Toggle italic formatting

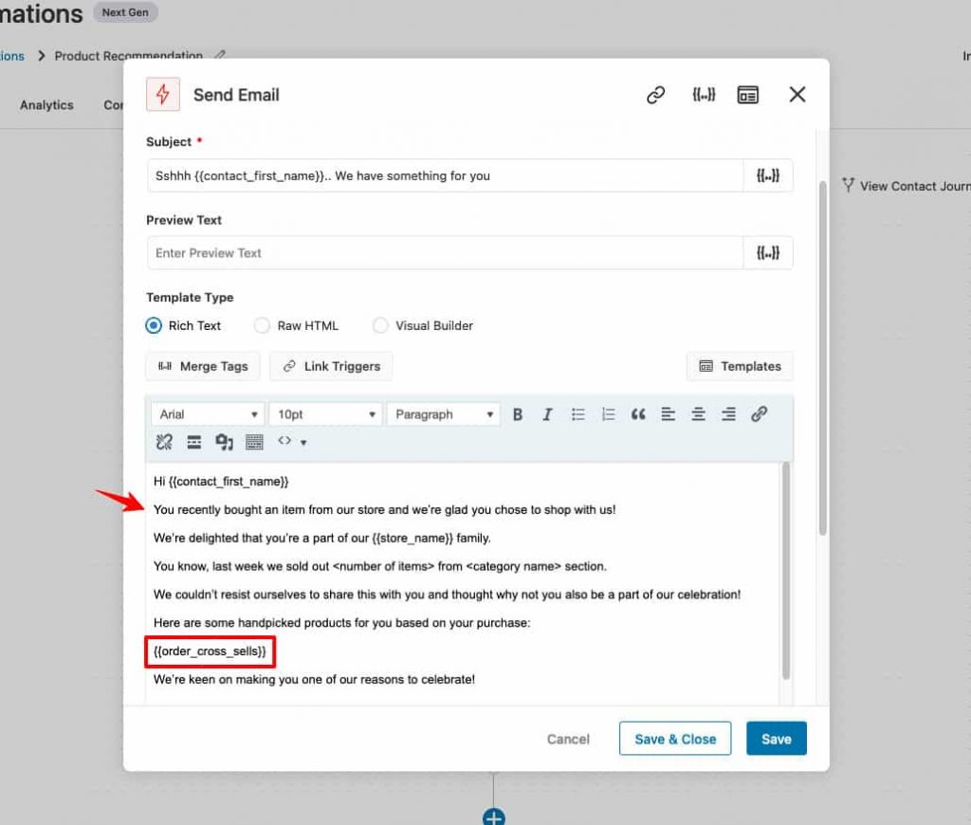tap(547, 414)
